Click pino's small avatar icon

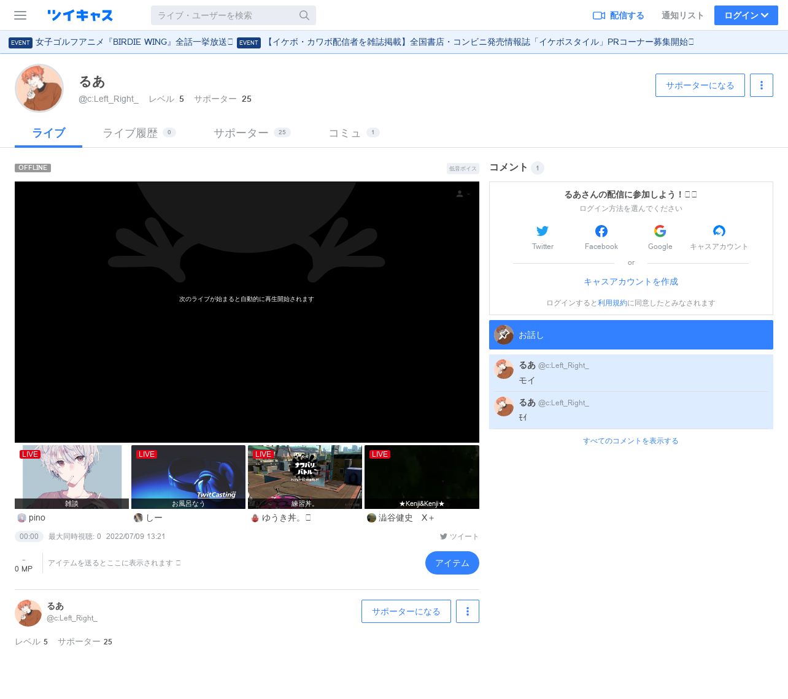point(21,518)
